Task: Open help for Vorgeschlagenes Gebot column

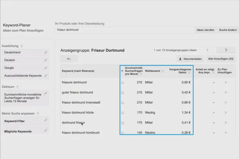Action: pos(189,73)
